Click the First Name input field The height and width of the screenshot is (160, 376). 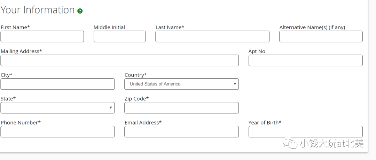tap(42, 37)
